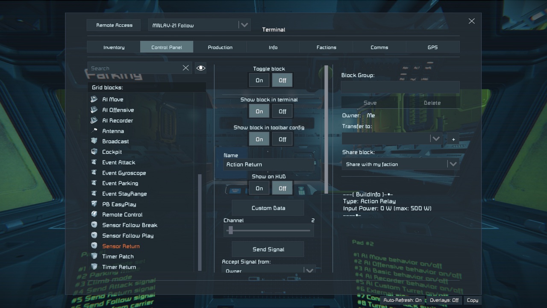The width and height of the screenshot is (547, 308).
Task: Select the Sensor Follow Break icon
Action: [94, 225]
